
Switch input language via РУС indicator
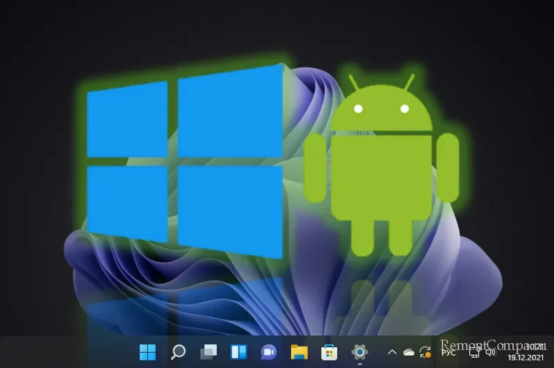tap(448, 351)
